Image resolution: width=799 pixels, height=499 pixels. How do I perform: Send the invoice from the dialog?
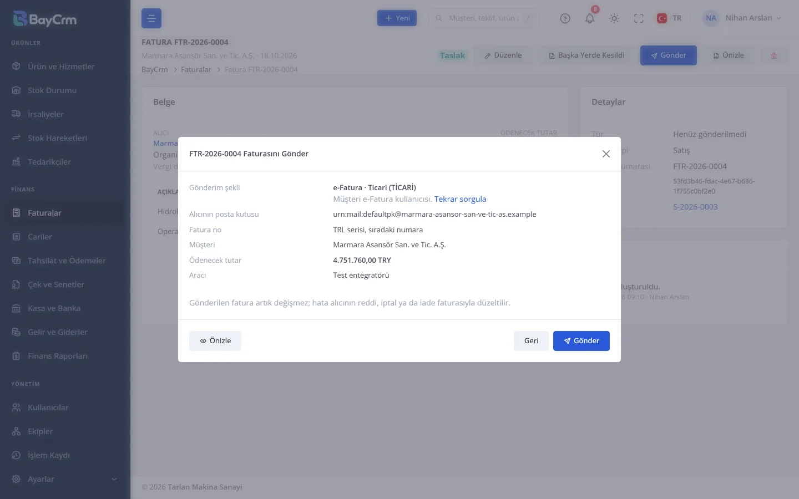pos(581,341)
